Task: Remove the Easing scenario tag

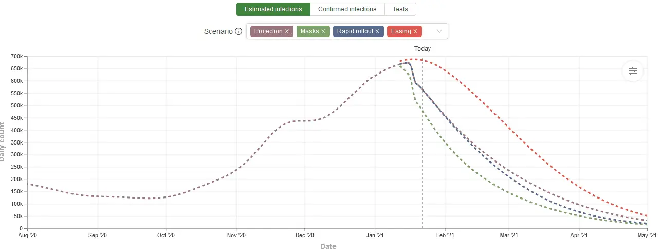Action: (415, 31)
